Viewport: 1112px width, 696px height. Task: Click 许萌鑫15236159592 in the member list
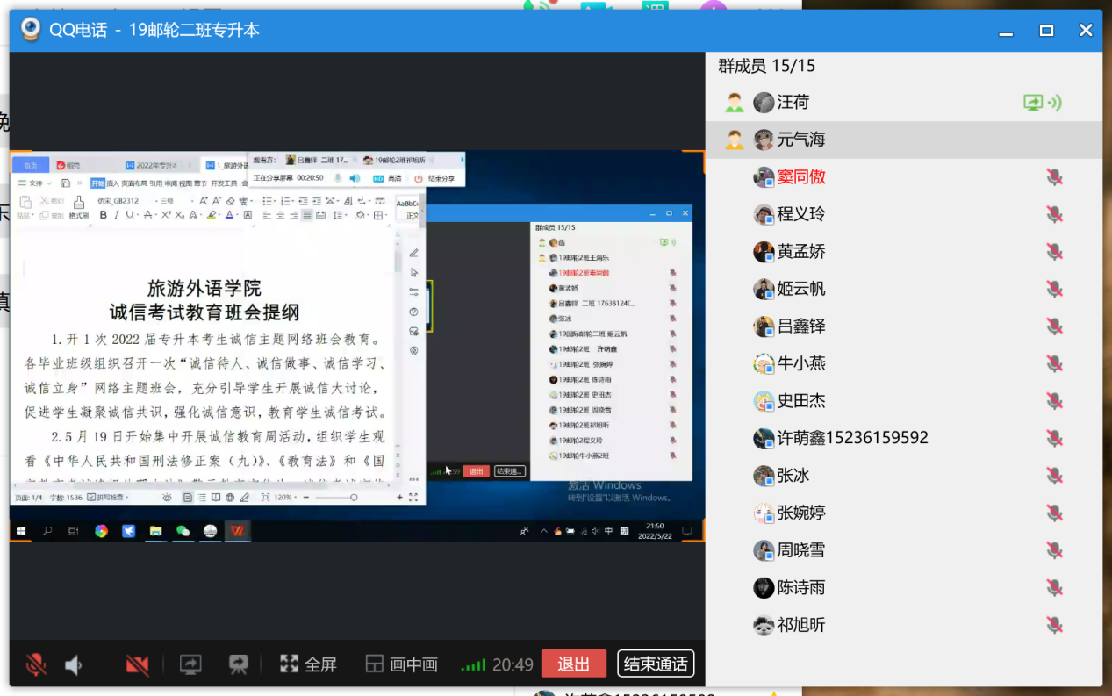point(852,438)
